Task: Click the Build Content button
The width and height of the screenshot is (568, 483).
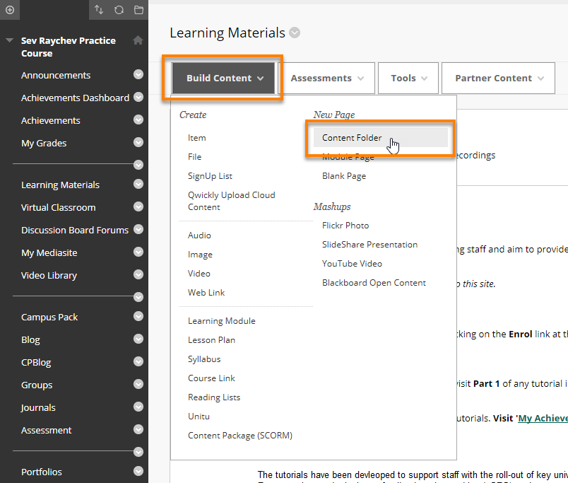Action: point(225,78)
